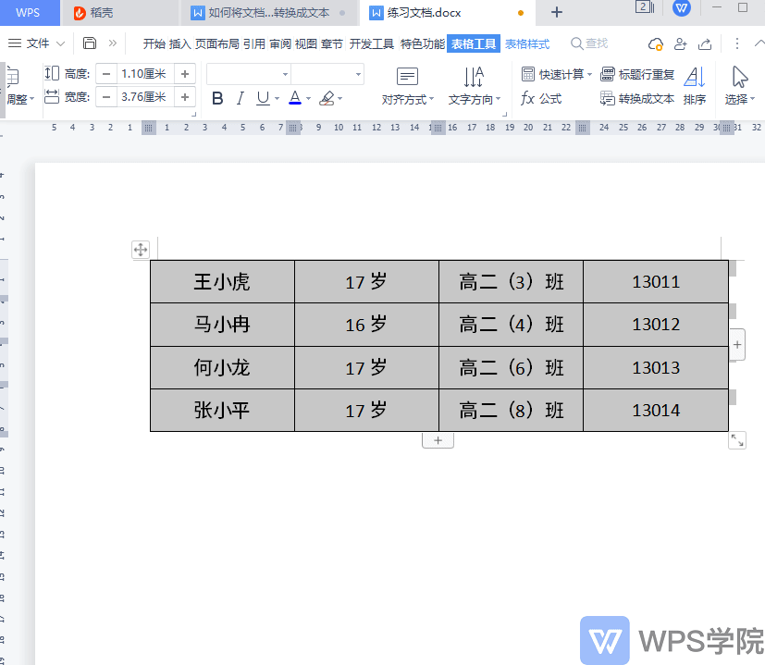This screenshot has width=765, height=665.
Task: Switch to the 引用 ribbon tab
Action: pyautogui.click(x=254, y=43)
